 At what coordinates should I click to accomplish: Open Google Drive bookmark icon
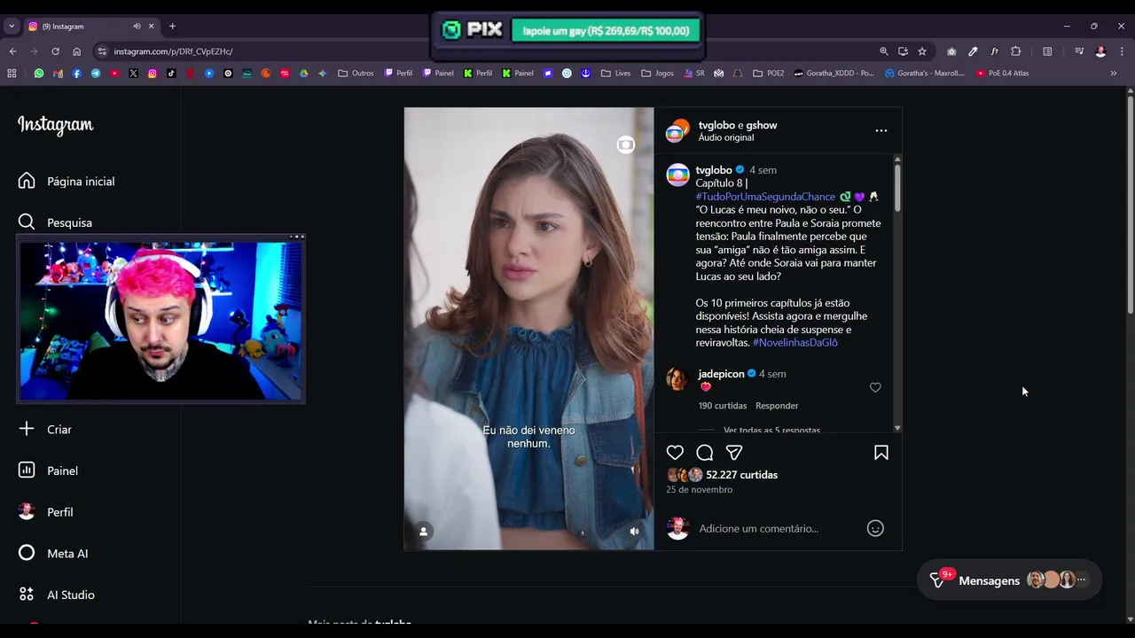303,74
